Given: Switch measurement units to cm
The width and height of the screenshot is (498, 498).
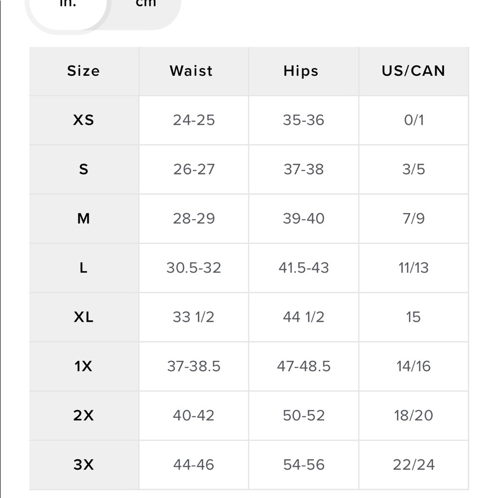Looking at the screenshot, I should click(x=145, y=5).
